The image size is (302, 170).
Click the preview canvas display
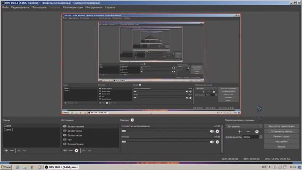point(151,64)
